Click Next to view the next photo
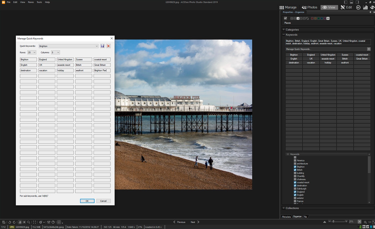 [x=193, y=222]
